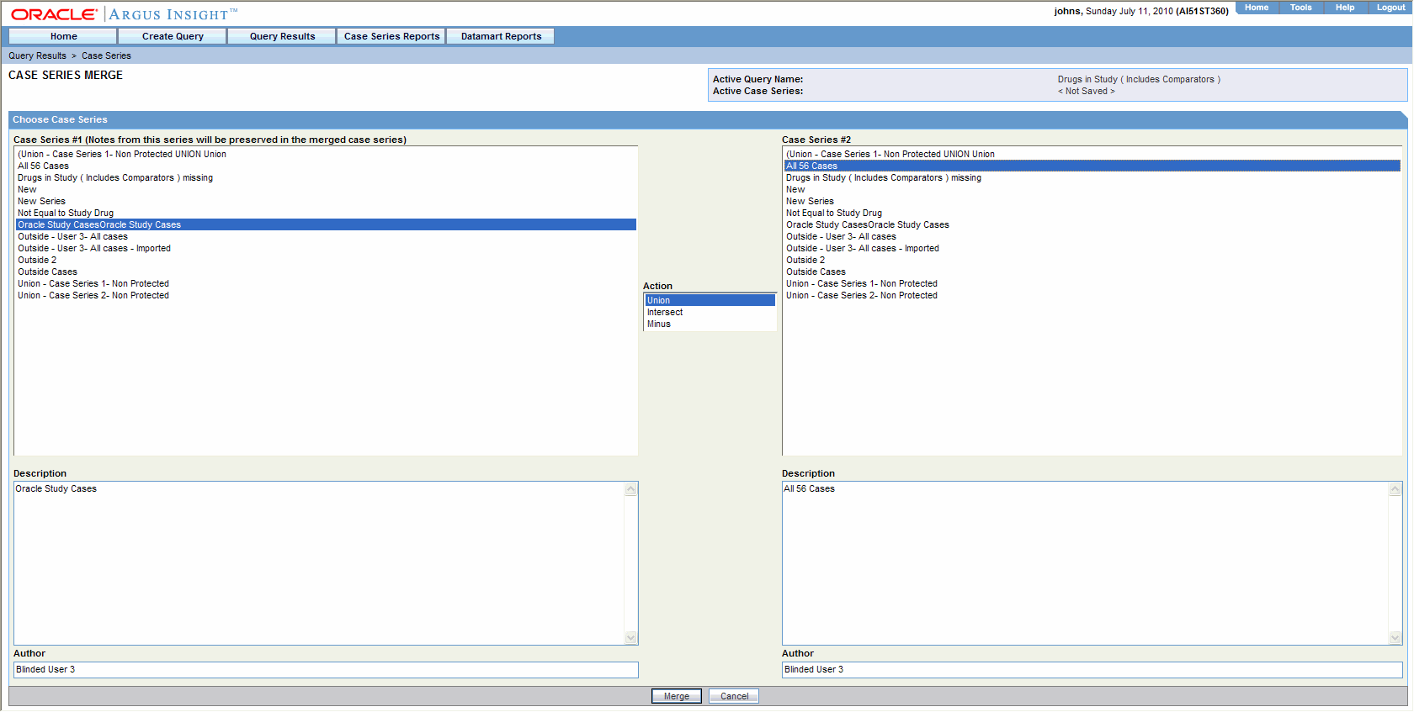Image resolution: width=1414 pixels, height=712 pixels.
Task: Select 'Outside - User 3- All cases' in Series #1
Action: click(326, 236)
